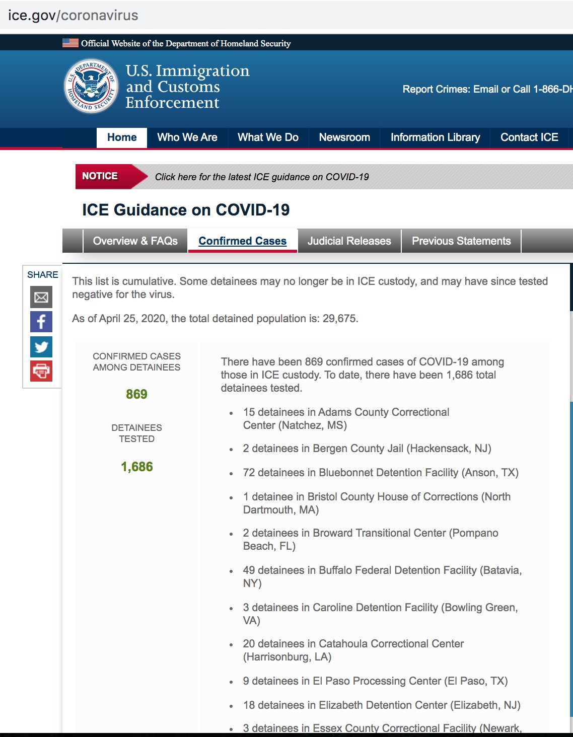Screen dimensions: 573x737
Task: Open the Home navigation item
Action: coord(122,137)
